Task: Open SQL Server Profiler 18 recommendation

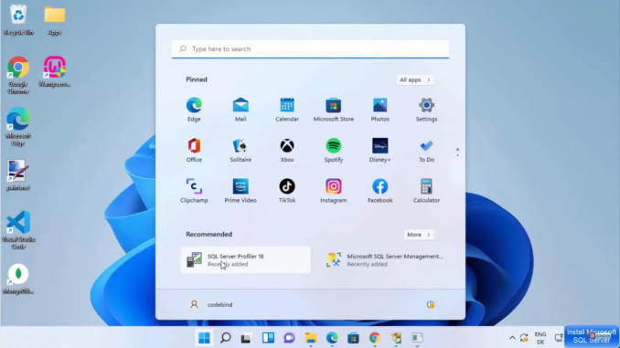Action: pos(246,260)
